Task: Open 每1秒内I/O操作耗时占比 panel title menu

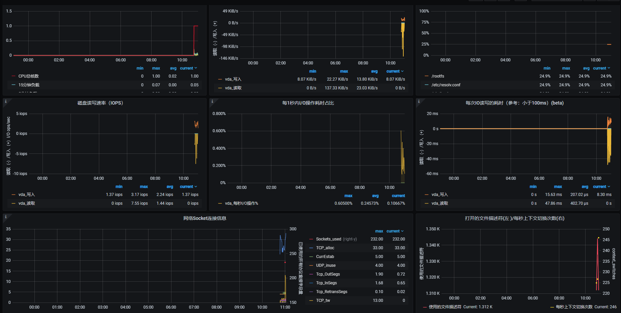Action: pos(308,103)
